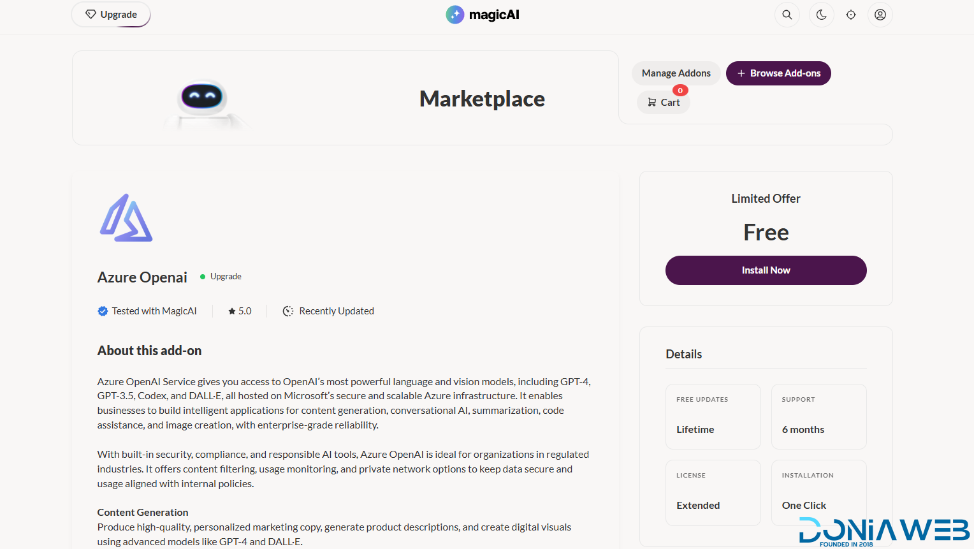The image size is (974, 549).
Task: Select the Free Updates Lifetime card
Action: 713,416
